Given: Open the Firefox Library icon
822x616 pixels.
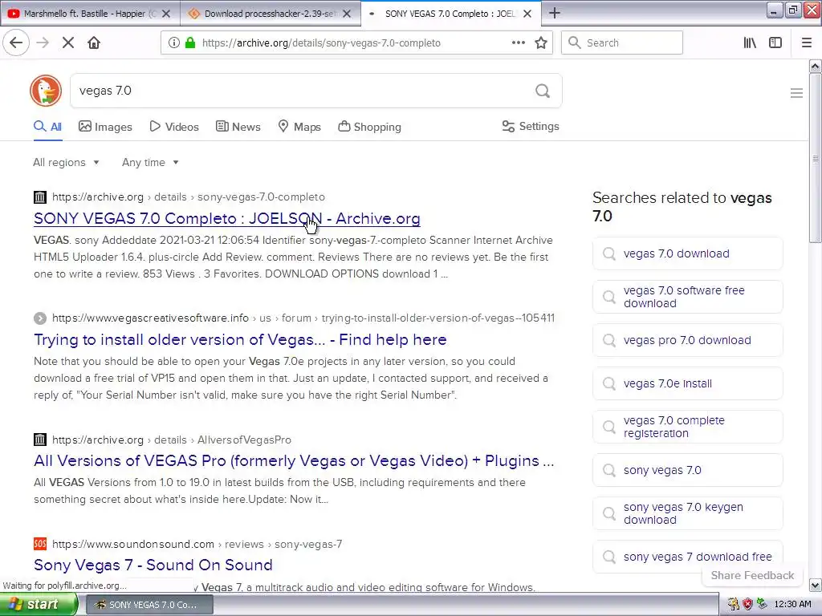Looking at the screenshot, I should pyautogui.click(x=751, y=43).
